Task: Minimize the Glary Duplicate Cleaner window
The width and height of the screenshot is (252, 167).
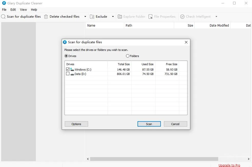Action: pos(223,3)
